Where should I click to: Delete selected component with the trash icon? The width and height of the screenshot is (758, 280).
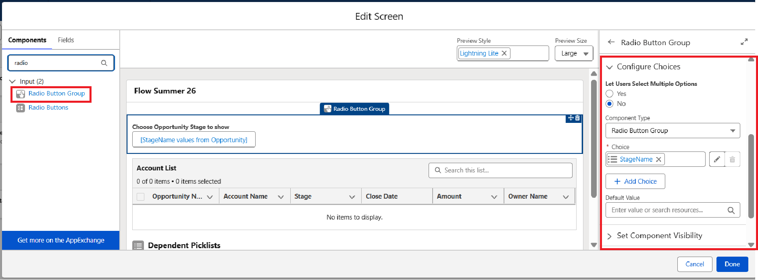point(577,118)
